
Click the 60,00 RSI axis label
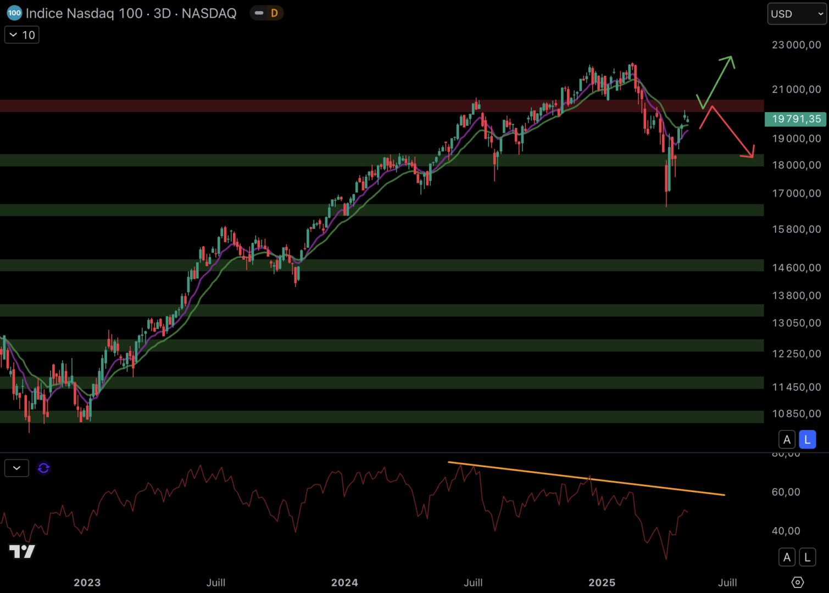(x=786, y=492)
